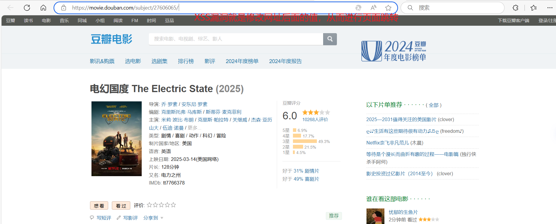Open list 2025—2031值得关注的美国影片

pyautogui.click(x=401, y=119)
